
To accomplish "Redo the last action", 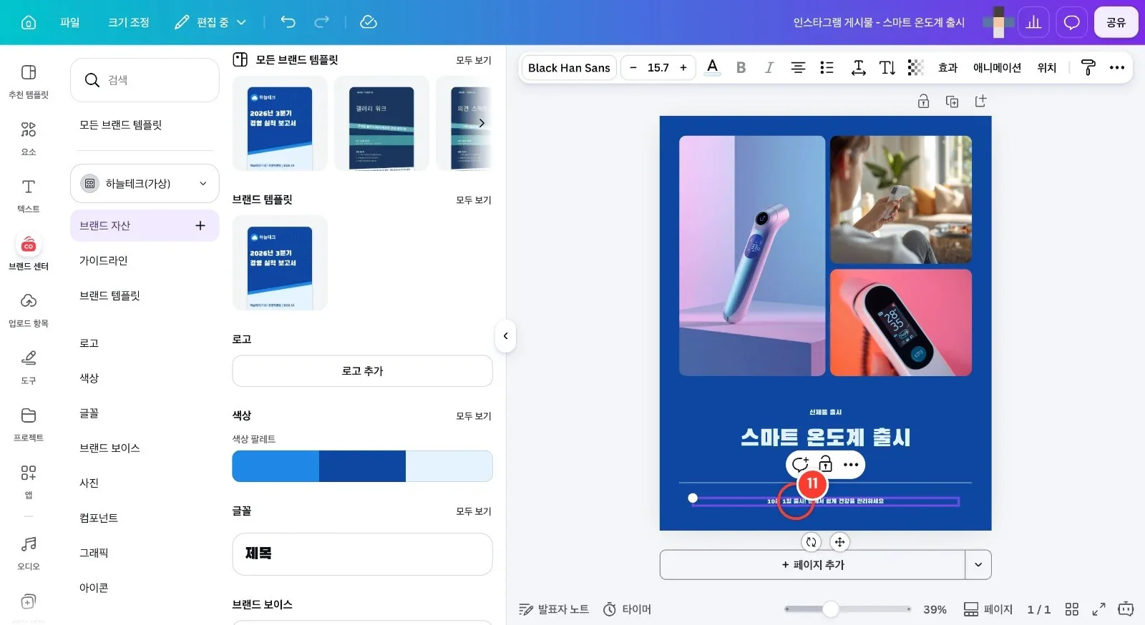I will coord(322,22).
